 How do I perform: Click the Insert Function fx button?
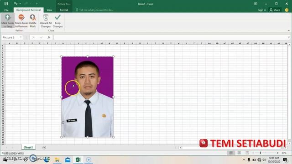point(49,37)
